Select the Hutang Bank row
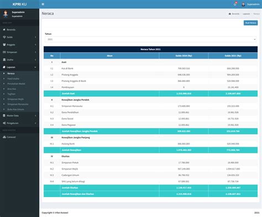Viewport: 262px width, 217px height. click(150, 144)
